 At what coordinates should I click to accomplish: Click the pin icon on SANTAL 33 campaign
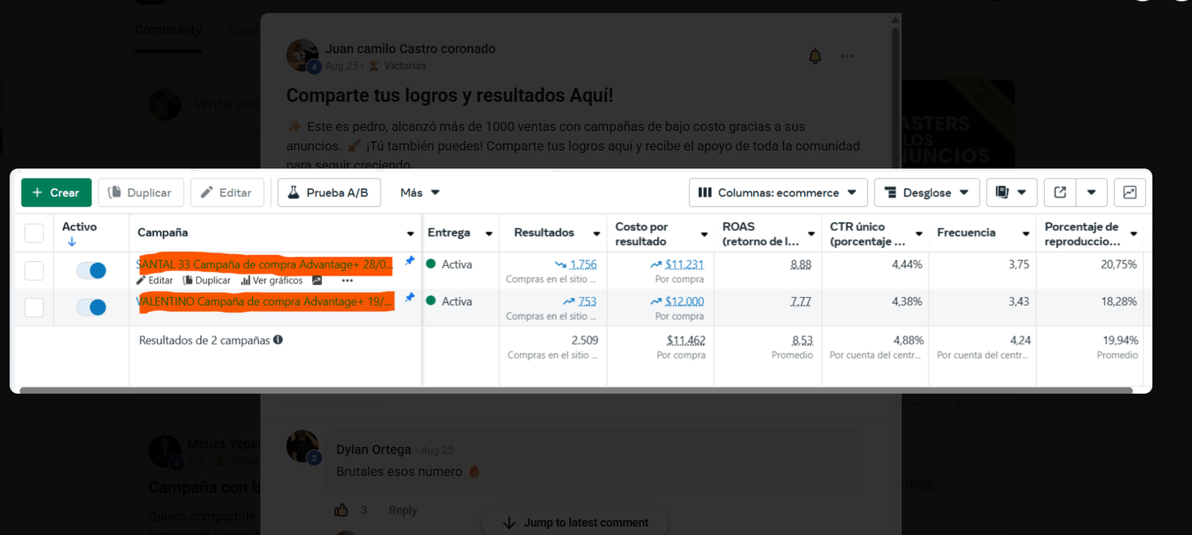pyautogui.click(x=410, y=260)
